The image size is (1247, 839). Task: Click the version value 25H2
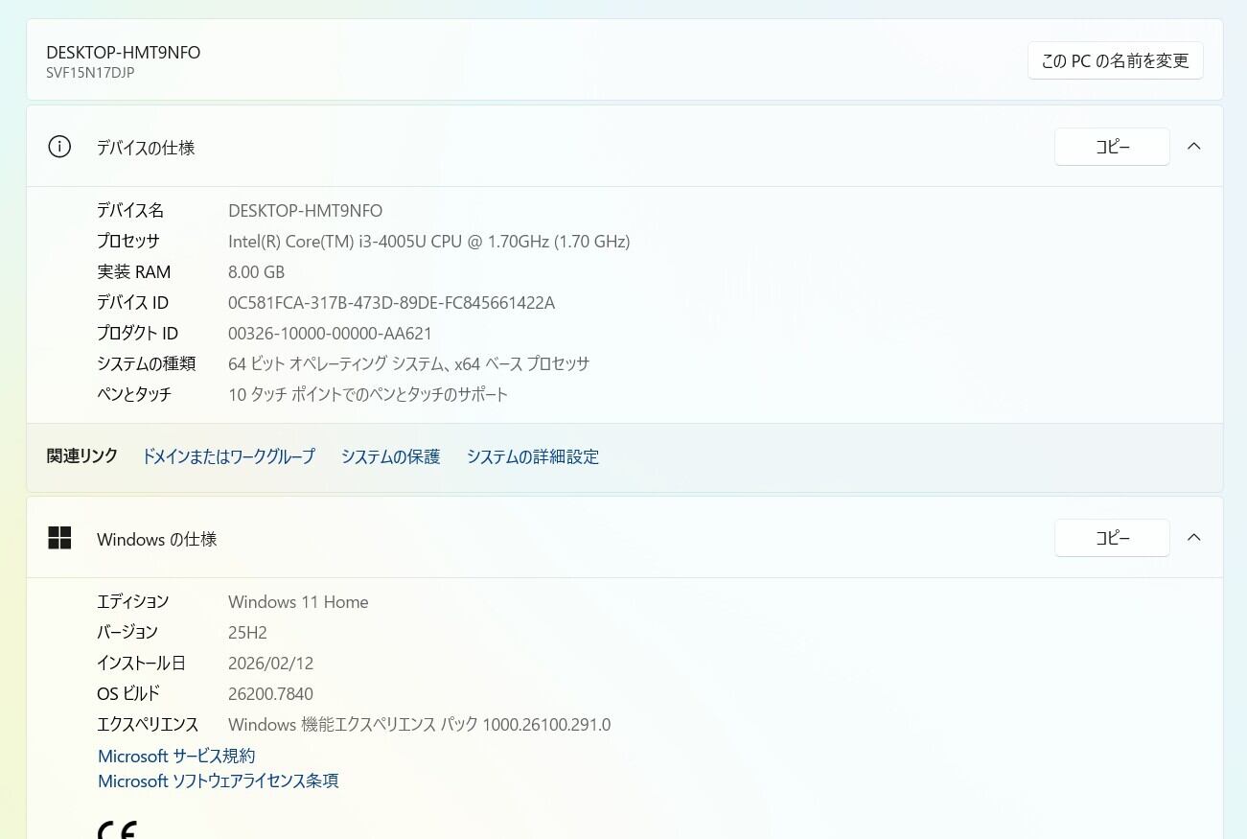[247, 633]
